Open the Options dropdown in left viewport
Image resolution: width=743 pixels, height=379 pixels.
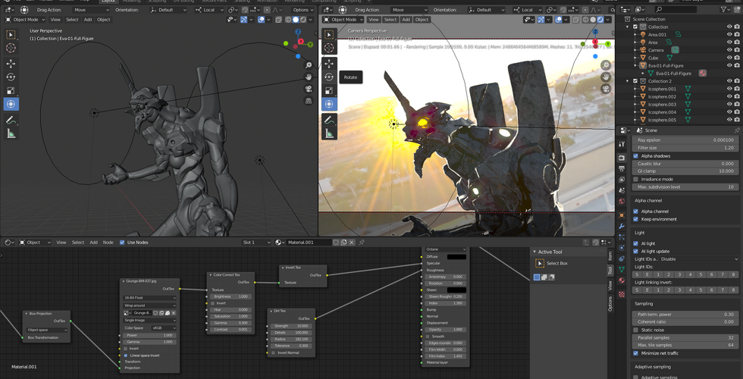coord(303,9)
